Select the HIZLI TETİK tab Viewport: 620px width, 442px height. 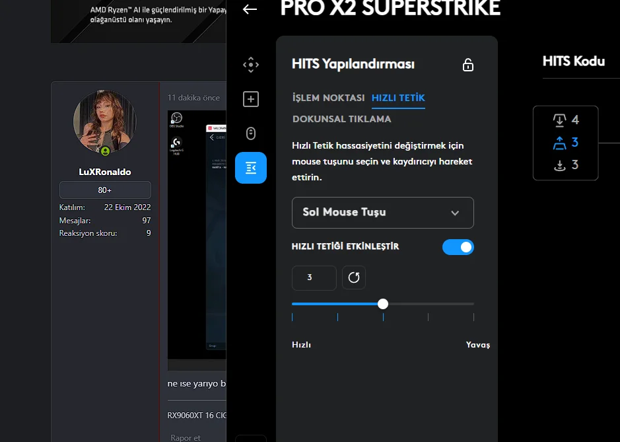point(398,98)
